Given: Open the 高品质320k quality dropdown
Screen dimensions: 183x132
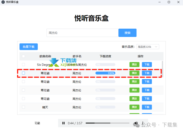Looking at the screenshot, I should point(148,47).
